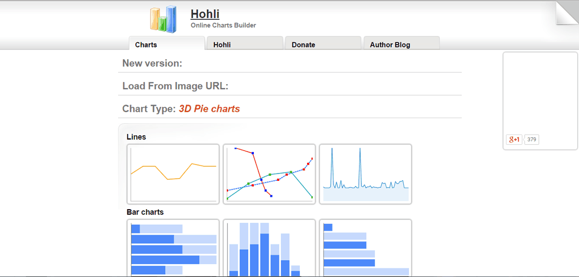579x277 pixels.
Task: Click the Google +1 button
Action: (x=514, y=140)
